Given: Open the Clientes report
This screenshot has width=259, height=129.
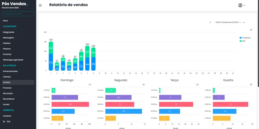Looking at the screenshot, I should (7, 77).
